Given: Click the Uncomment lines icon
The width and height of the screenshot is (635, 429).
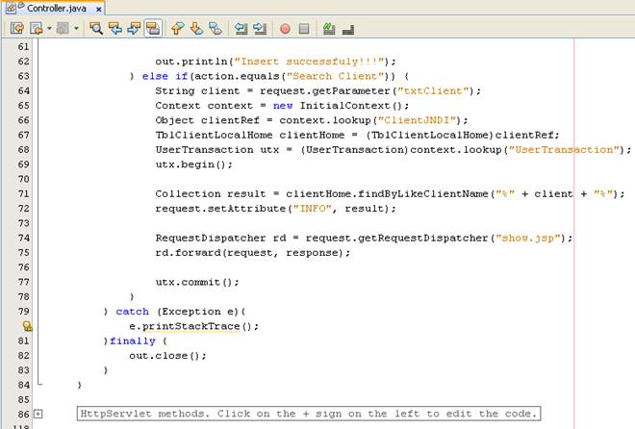Looking at the screenshot, I should [x=348, y=29].
